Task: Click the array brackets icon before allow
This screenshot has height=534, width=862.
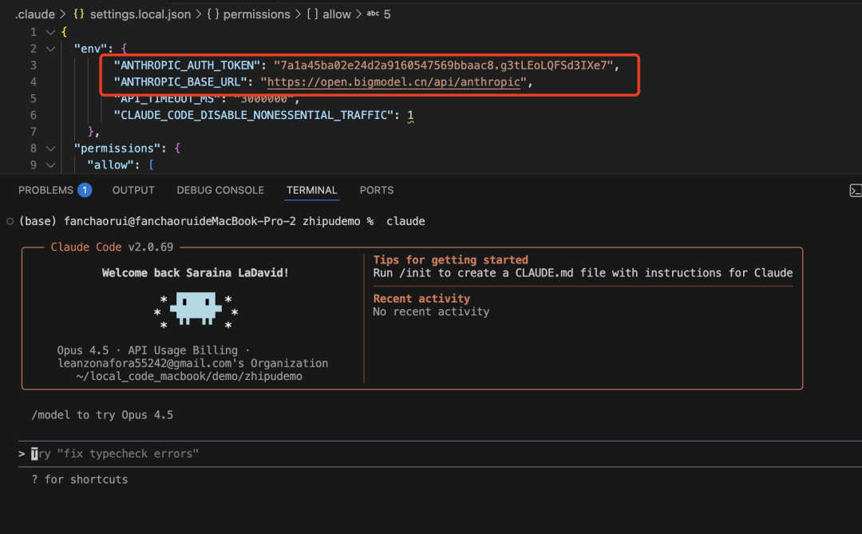Action: pos(310,14)
